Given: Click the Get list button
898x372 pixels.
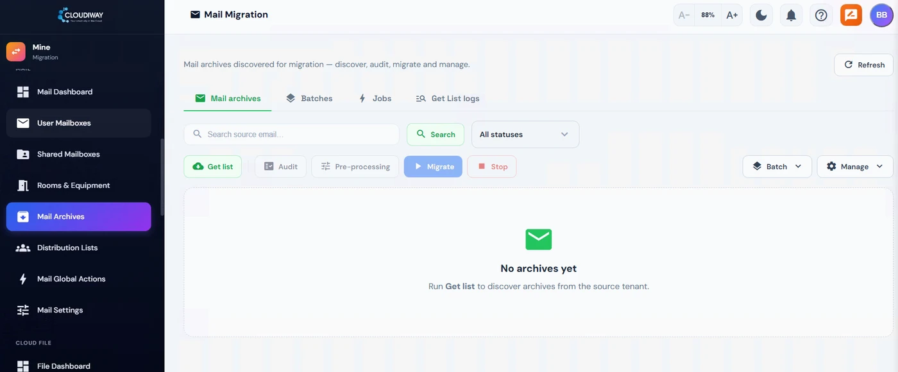Looking at the screenshot, I should click(x=213, y=166).
